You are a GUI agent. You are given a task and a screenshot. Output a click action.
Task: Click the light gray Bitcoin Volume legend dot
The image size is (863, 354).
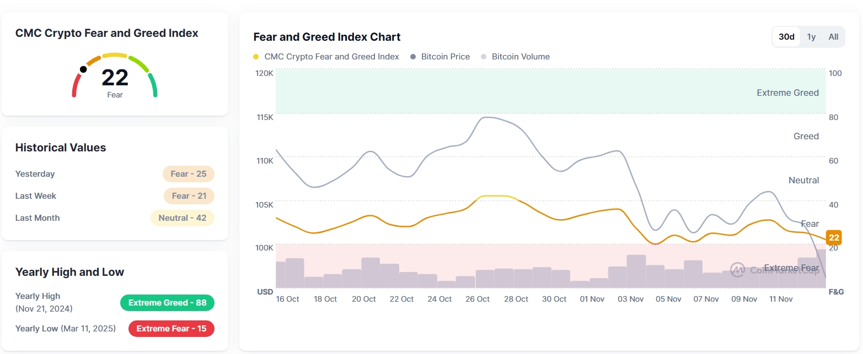(484, 57)
